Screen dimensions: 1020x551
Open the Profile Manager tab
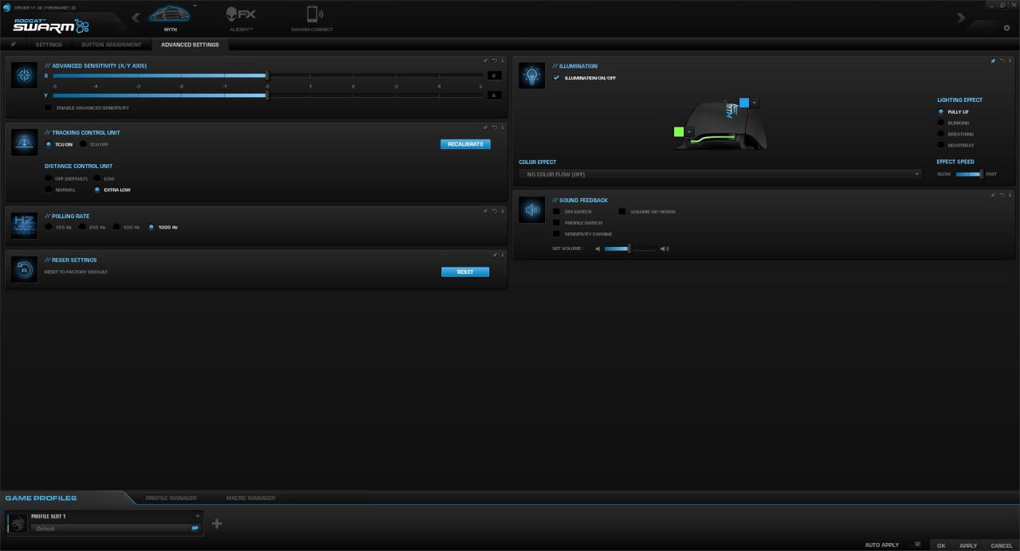click(171, 498)
